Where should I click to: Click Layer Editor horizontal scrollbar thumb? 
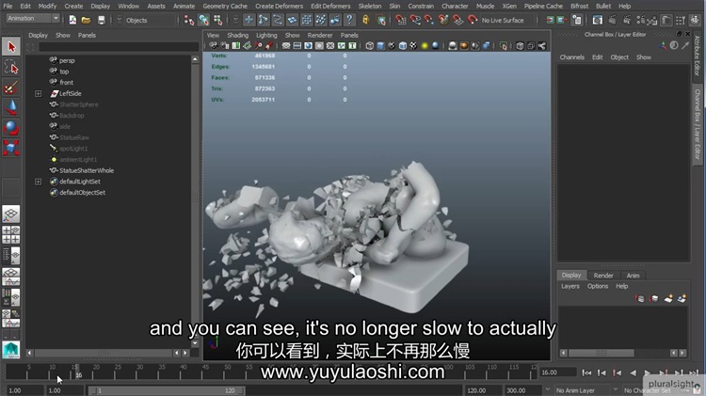(602, 353)
